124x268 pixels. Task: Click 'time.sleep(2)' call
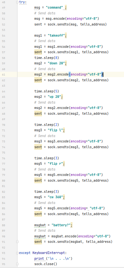point(46,125)
